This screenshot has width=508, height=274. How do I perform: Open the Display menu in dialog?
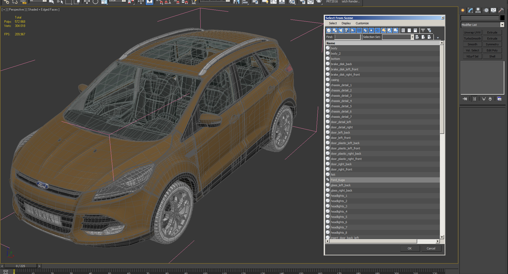click(x=346, y=23)
